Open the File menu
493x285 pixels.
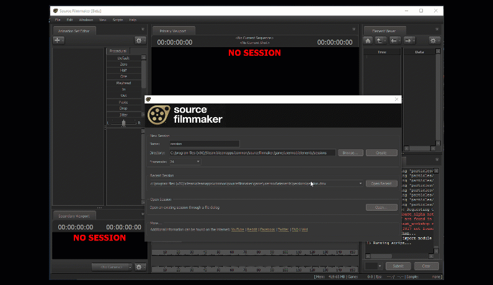point(58,20)
